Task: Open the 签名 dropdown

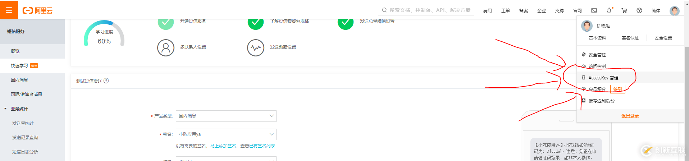Action: click(x=226, y=134)
